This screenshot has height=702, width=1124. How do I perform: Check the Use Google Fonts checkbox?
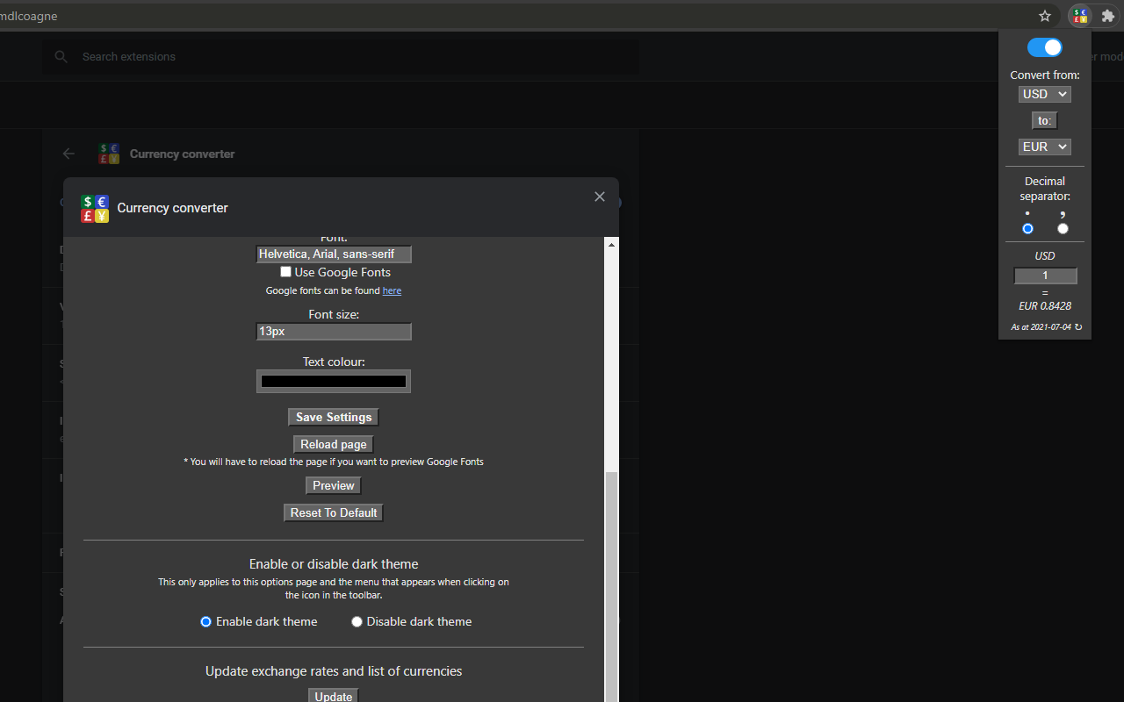285,272
